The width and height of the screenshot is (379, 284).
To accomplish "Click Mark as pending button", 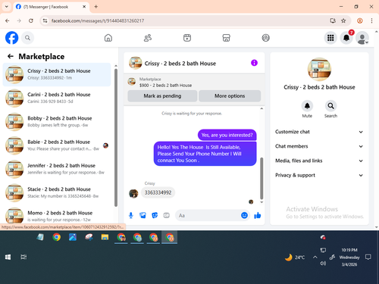I will (x=162, y=96).
